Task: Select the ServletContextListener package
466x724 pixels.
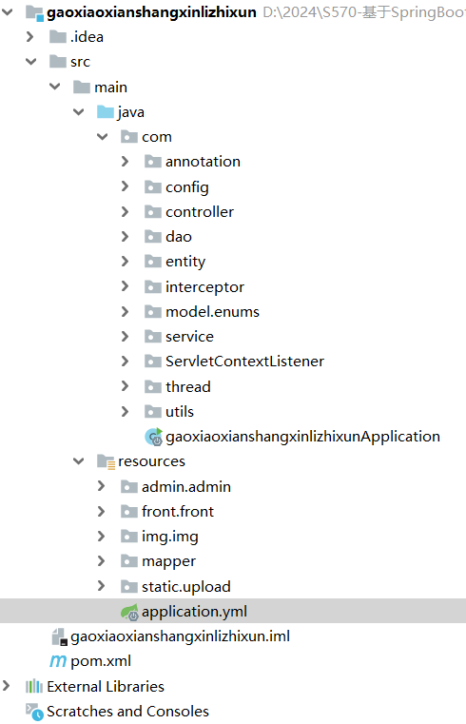Action: coord(244,362)
